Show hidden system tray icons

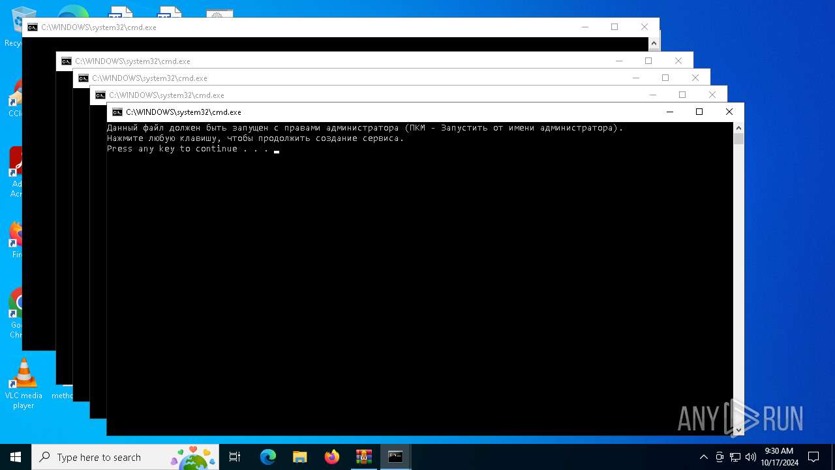pyautogui.click(x=703, y=457)
